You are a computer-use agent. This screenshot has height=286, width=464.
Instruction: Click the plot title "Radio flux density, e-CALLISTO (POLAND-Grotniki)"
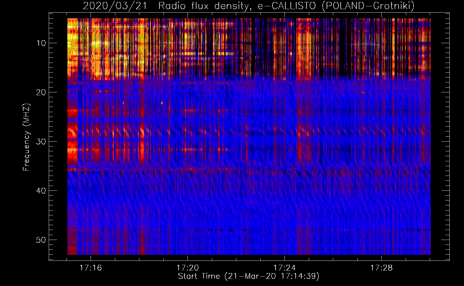point(286,6)
